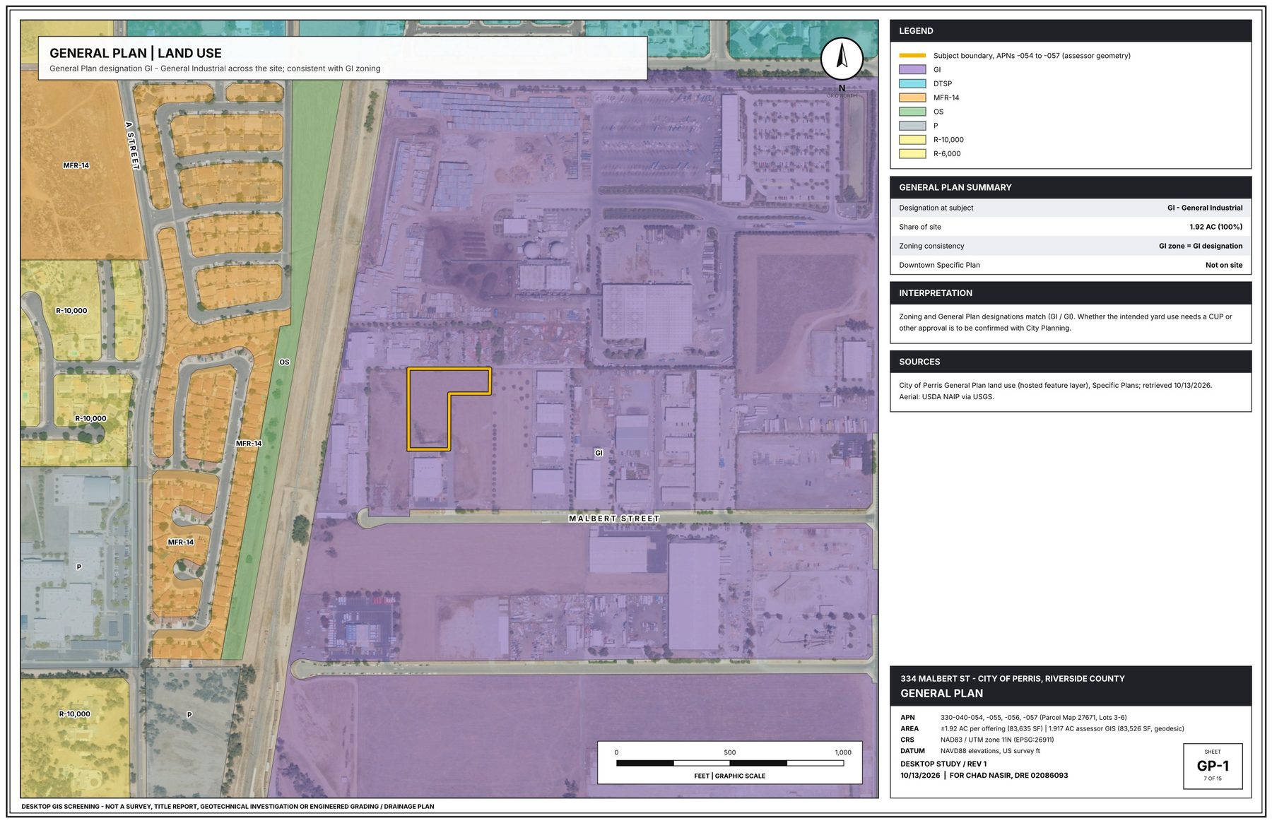Click the 'NAD83 / UTM zone 11N' CRS text
This screenshot has width=1272, height=823.
coord(996,740)
